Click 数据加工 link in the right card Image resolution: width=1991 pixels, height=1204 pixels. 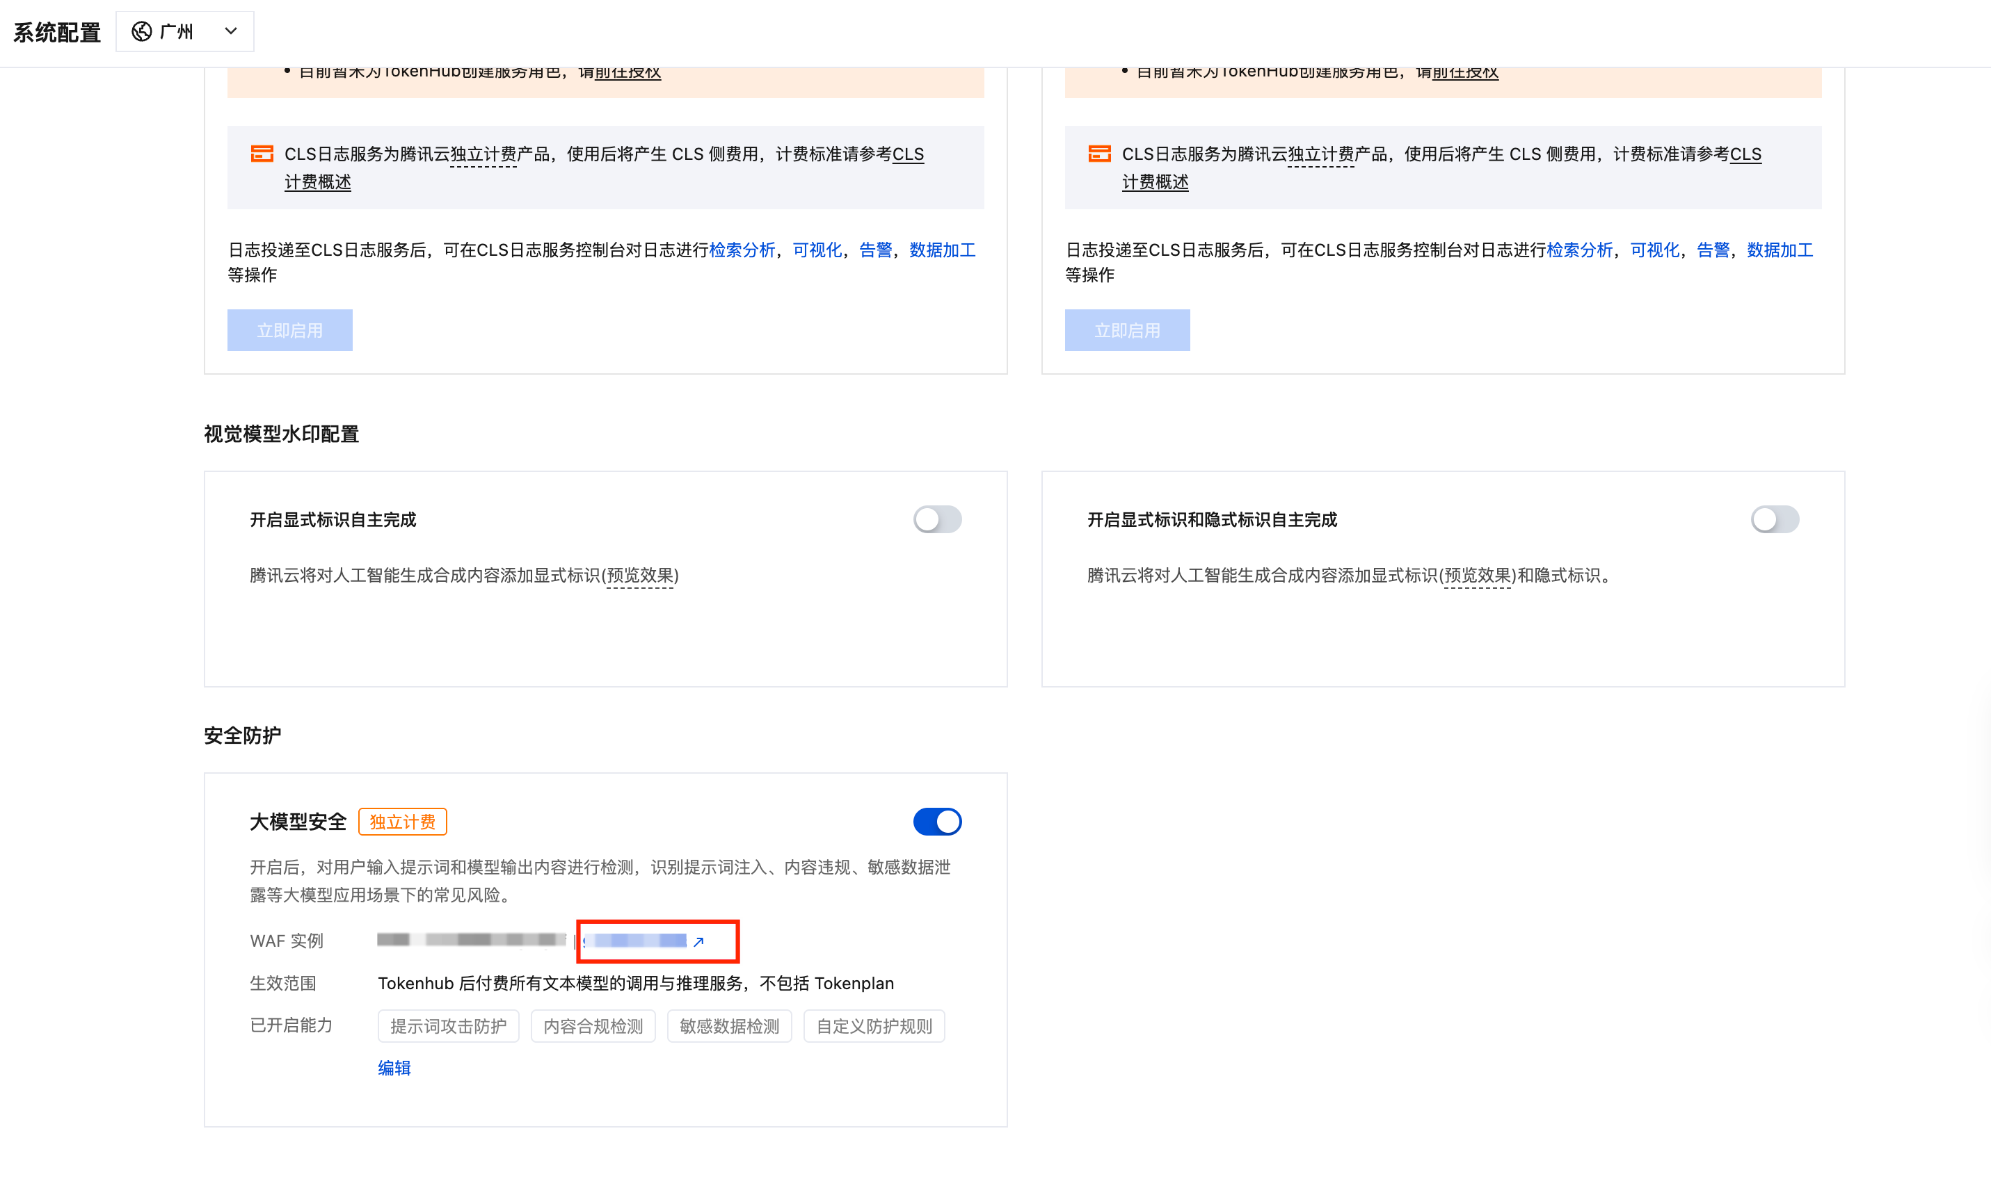click(1780, 250)
